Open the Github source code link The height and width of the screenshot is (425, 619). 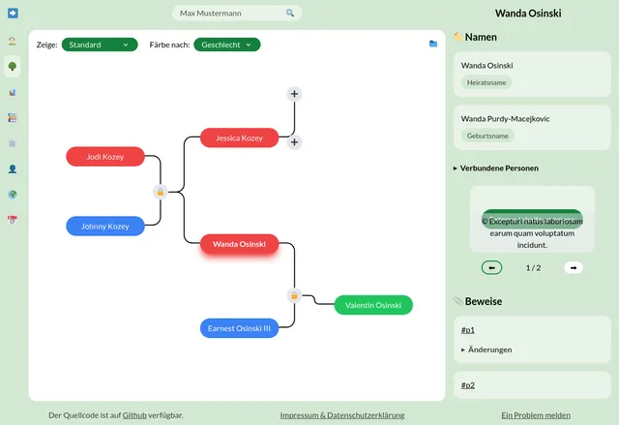coord(134,415)
